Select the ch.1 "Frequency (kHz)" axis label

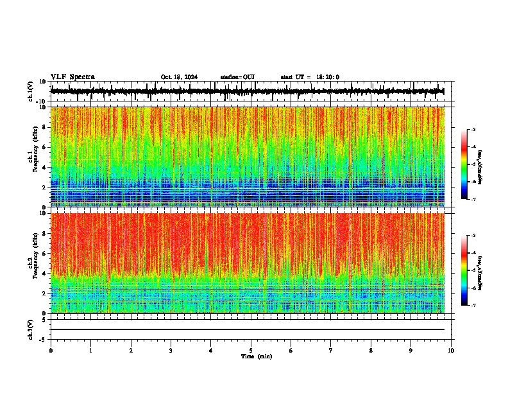tap(35, 150)
